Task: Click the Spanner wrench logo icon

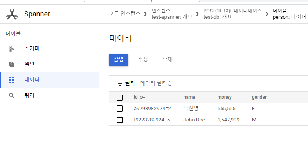Action: pyautogui.click(x=12, y=15)
